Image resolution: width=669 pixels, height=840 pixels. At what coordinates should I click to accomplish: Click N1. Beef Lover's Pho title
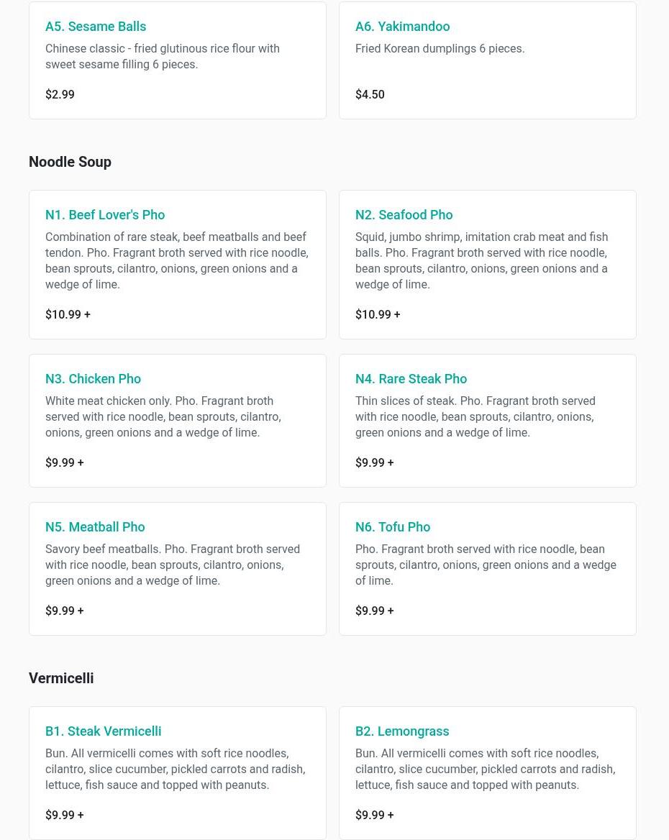[x=105, y=215]
